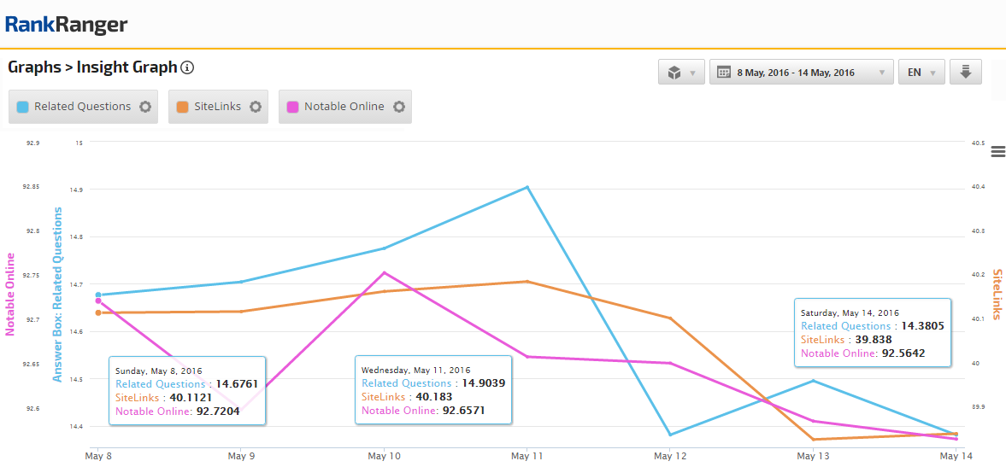The height and width of the screenshot is (467, 1006).
Task: Toggle the SiteLinks series legend
Action: tap(217, 107)
